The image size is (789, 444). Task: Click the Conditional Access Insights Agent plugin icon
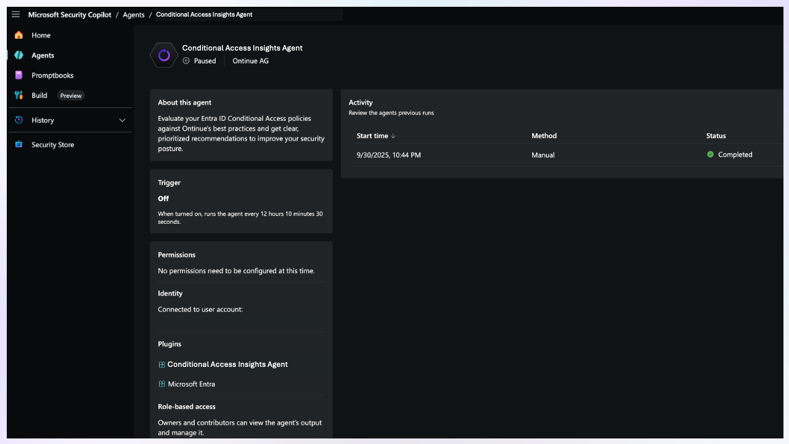click(x=161, y=364)
